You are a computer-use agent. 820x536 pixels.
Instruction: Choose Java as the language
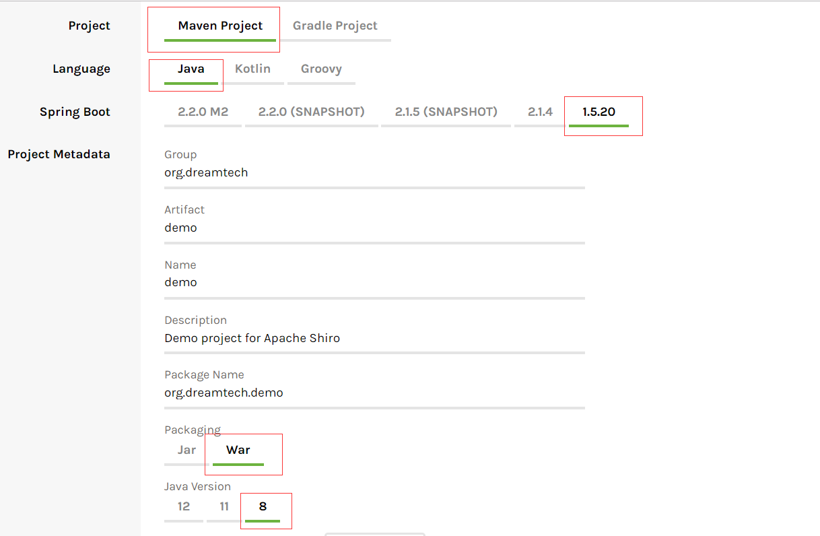pos(191,69)
